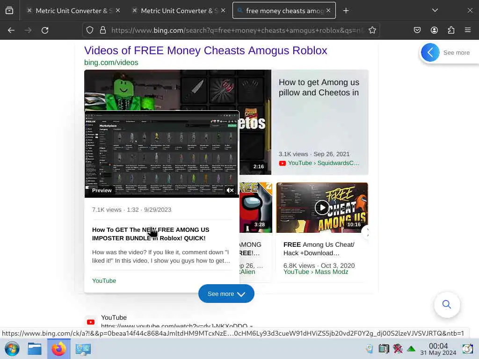Expand videos with blue See more button
The image size is (479, 359).
(226, 294)
